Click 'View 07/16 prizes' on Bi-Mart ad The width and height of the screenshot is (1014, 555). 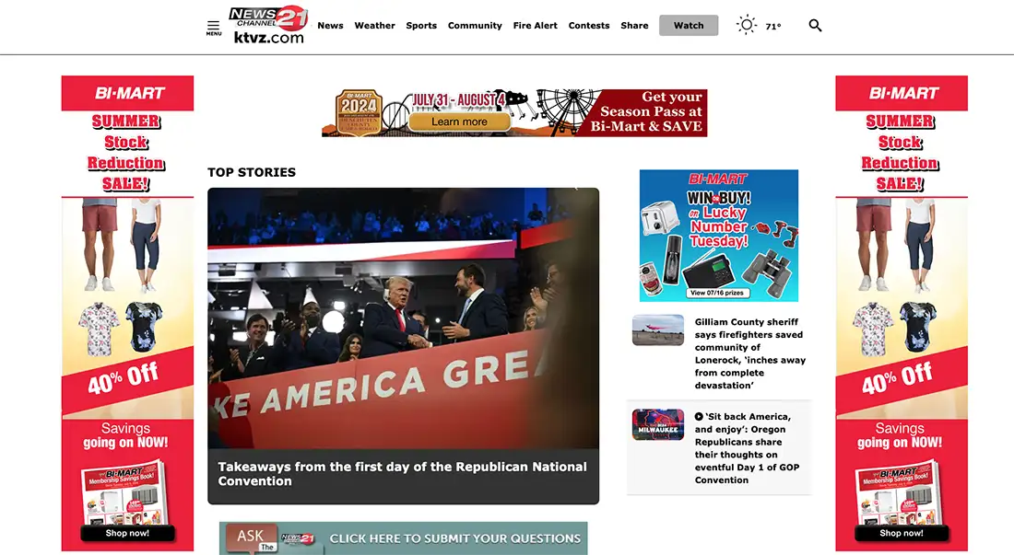coord(716,293)
